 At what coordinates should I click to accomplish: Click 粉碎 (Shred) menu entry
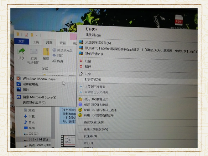point(88,66)
